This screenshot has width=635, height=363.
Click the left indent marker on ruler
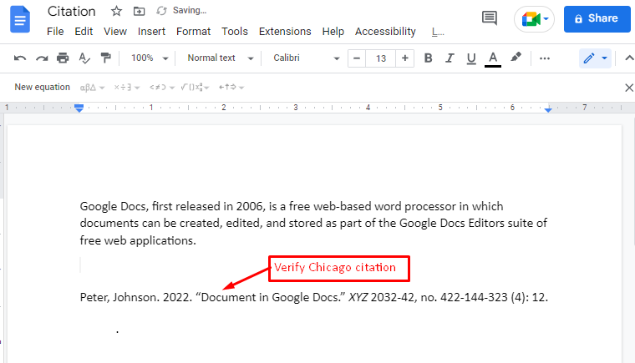click(79, 108)
